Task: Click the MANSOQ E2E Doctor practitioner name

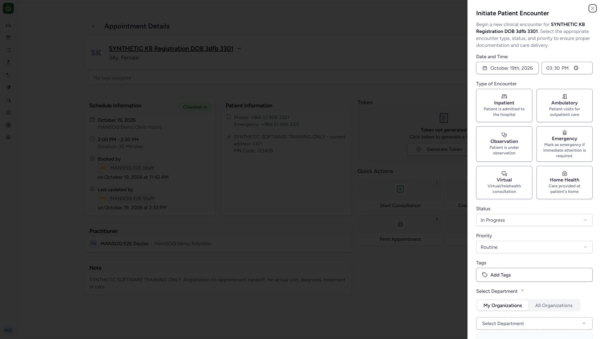Action: coord(125,244)
